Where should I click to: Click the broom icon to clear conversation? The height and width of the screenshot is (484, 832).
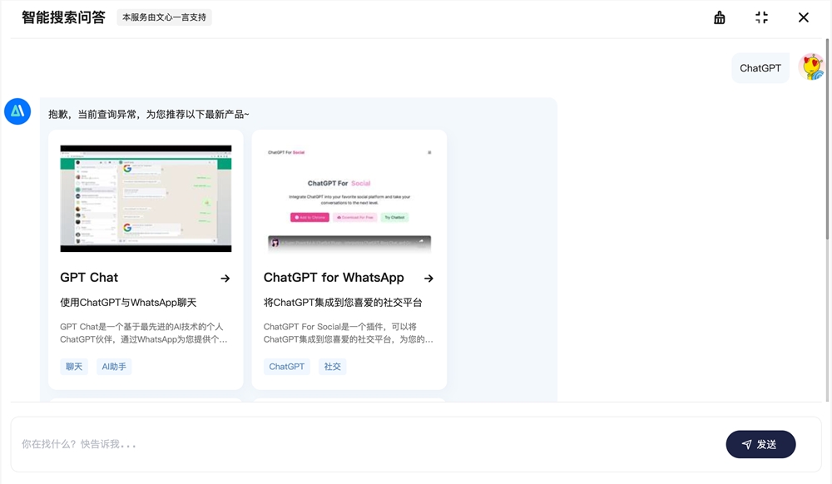(719, 17)
